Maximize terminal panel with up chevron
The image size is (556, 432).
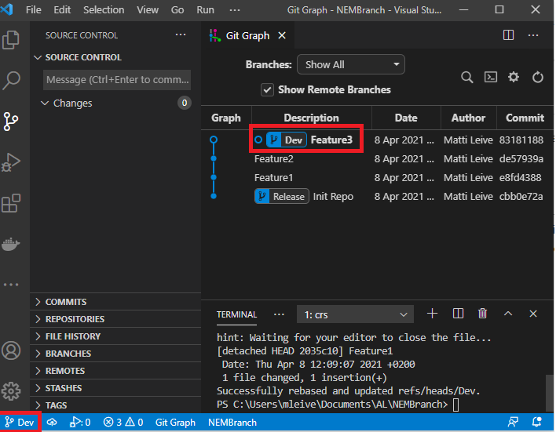508,314
